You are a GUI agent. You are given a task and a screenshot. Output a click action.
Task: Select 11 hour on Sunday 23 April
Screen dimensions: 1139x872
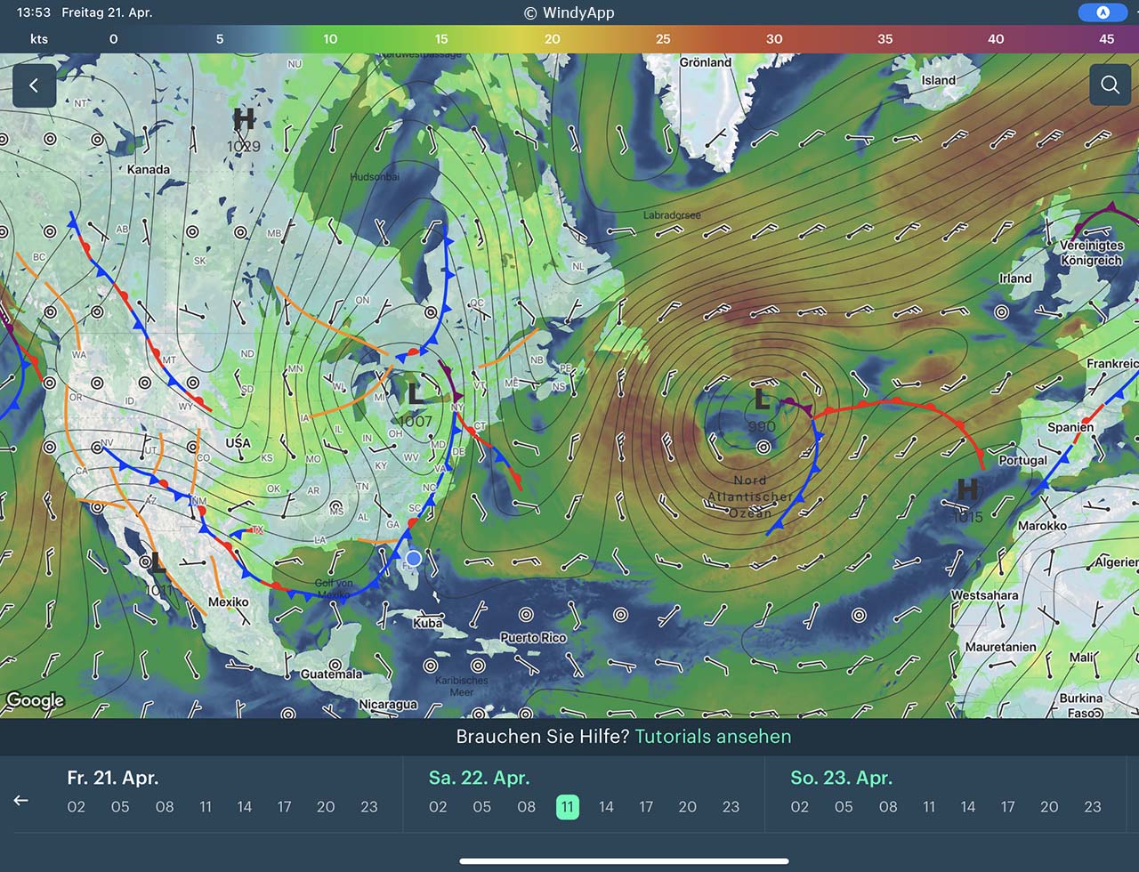pos(929,807)
